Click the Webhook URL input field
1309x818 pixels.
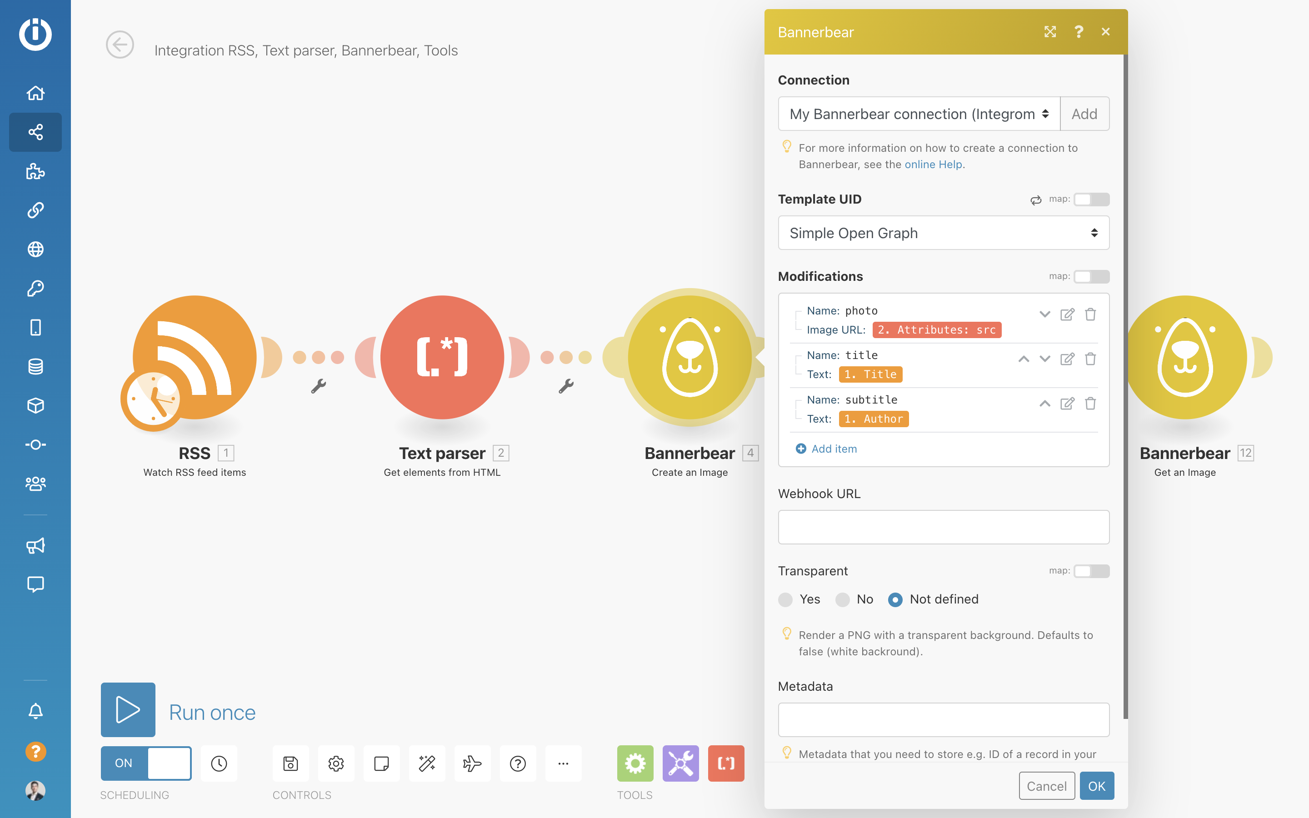click(943, 527)
